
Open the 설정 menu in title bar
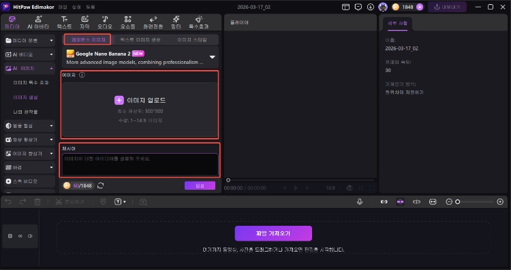point(76,7)
